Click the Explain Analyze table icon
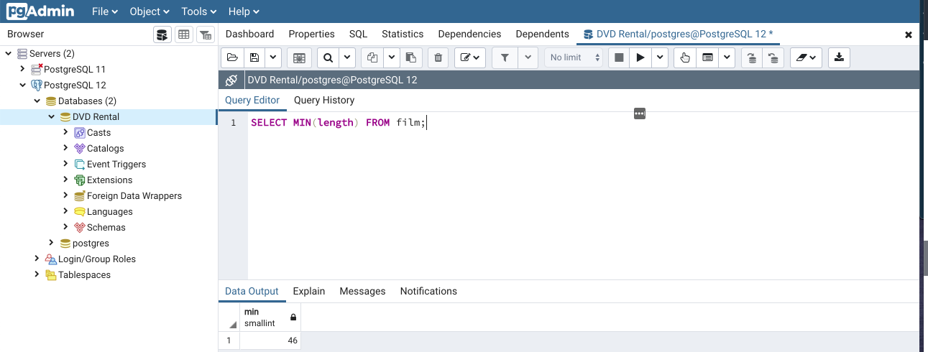The image size is (928, 352). tap(707, 57)
